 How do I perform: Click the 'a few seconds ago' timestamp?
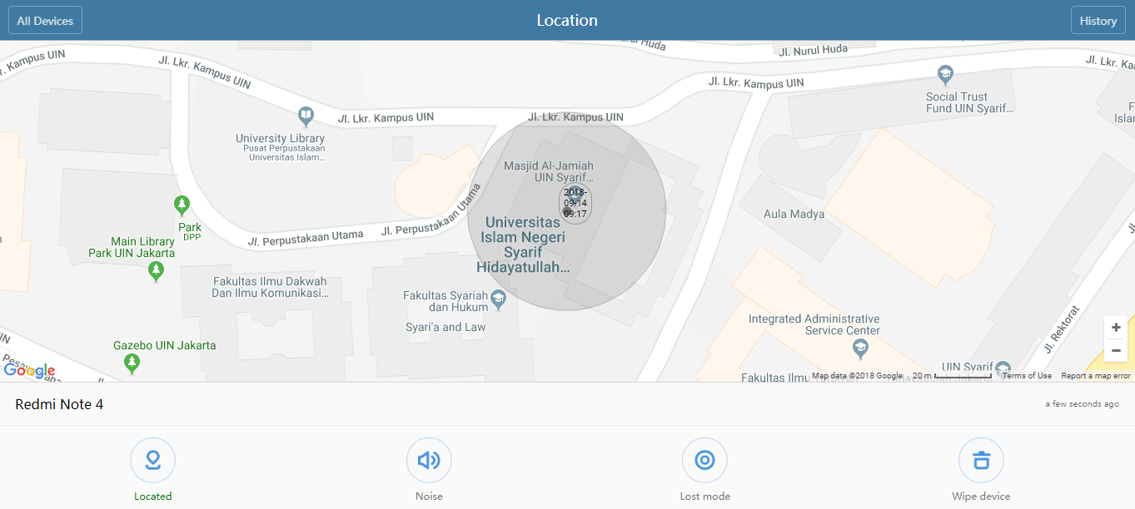(1083, 404)
